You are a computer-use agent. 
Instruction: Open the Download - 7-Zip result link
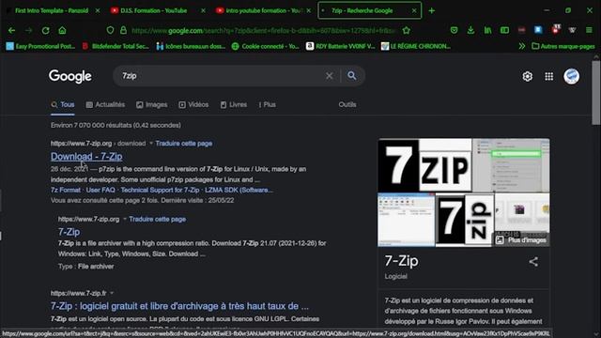pyautogui.click(x=86, y=157)
